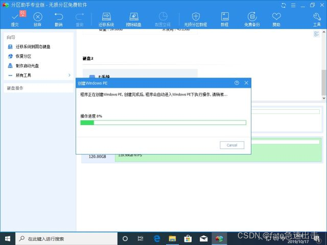Click the 向导 section header
Viewport: 327px width, 245px height.
click(x=11, y=37)
